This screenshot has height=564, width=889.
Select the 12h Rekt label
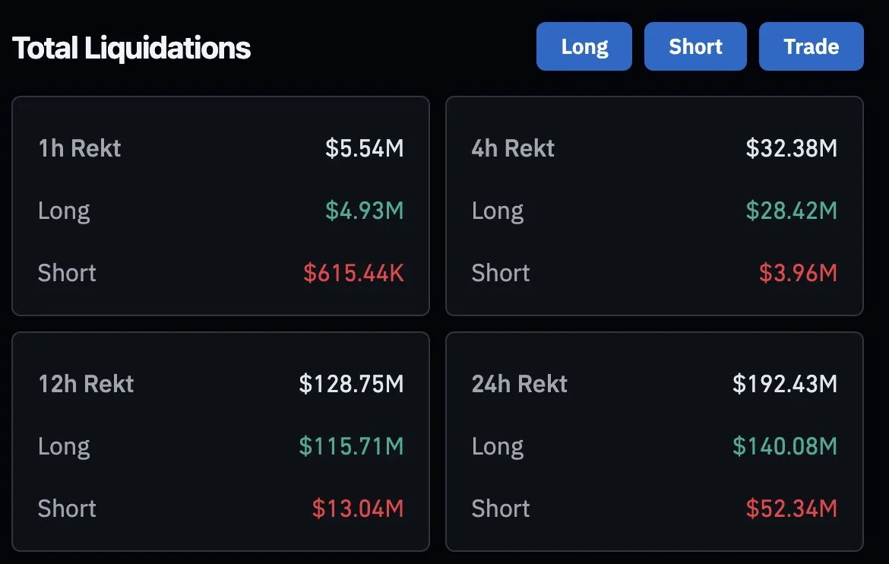pyautogui.click(x=86, y=384)
